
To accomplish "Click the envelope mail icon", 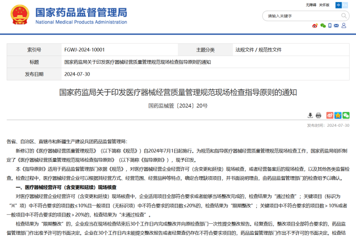I will 336,26.
